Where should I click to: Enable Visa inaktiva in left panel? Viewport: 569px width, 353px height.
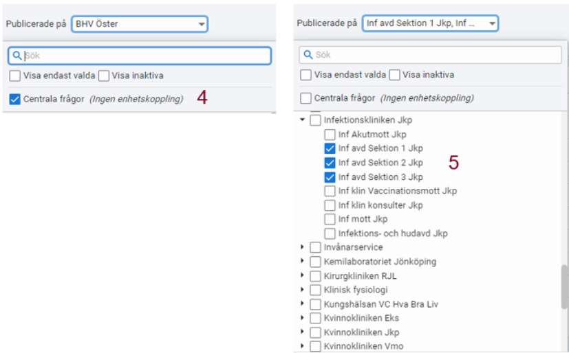pos(104,76)
